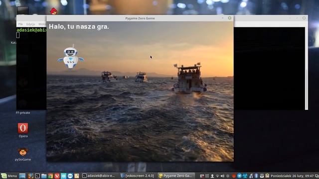Click the show desktop icon in the panel
This screenshot has height=179, width=319.
(22, 176)
